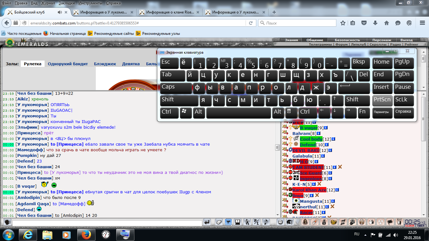Click the X mark next to nerthul

(332, 206)
